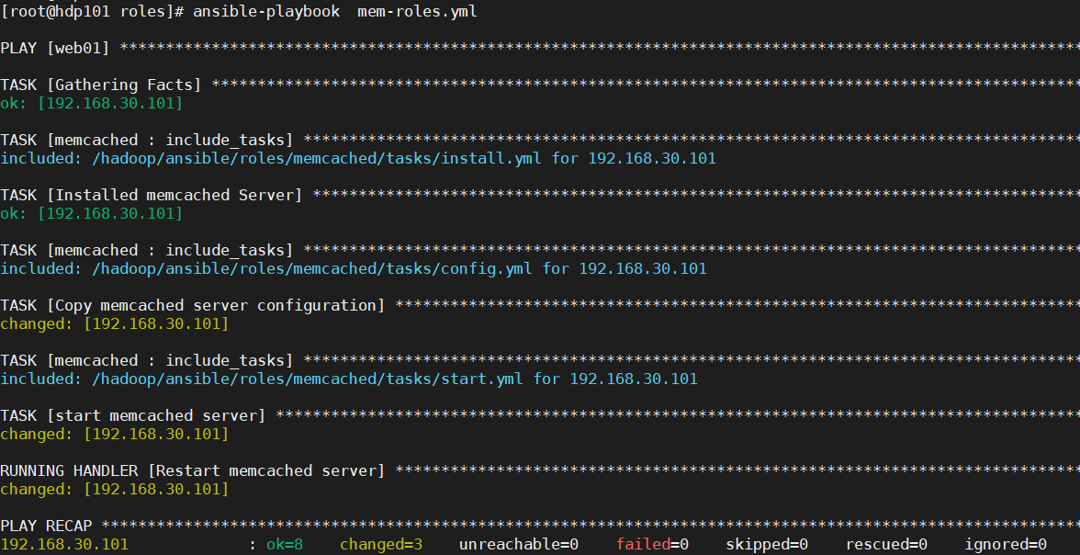Click the 'changed=3' recap value

[x=381, y=545]
